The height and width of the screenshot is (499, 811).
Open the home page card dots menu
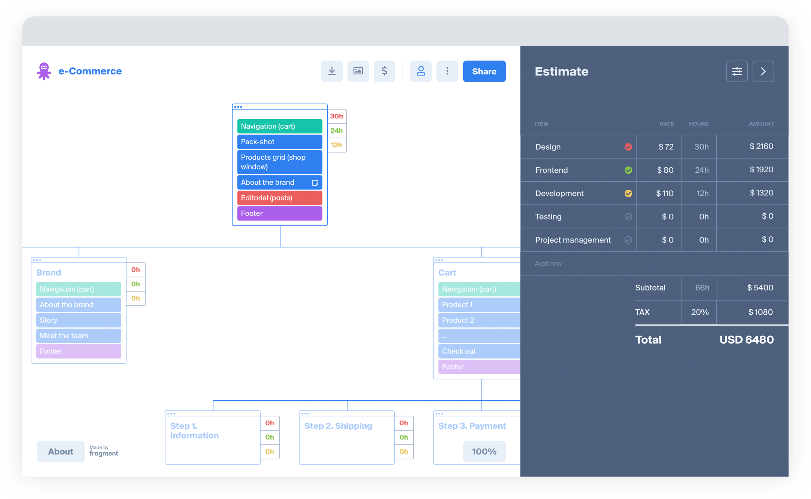pyautogui.click(x=238, y=107)
